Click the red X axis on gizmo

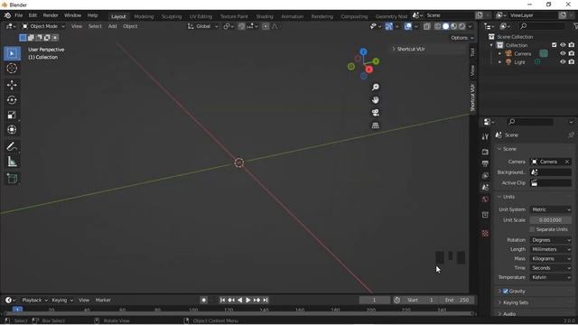pos(369,70)
